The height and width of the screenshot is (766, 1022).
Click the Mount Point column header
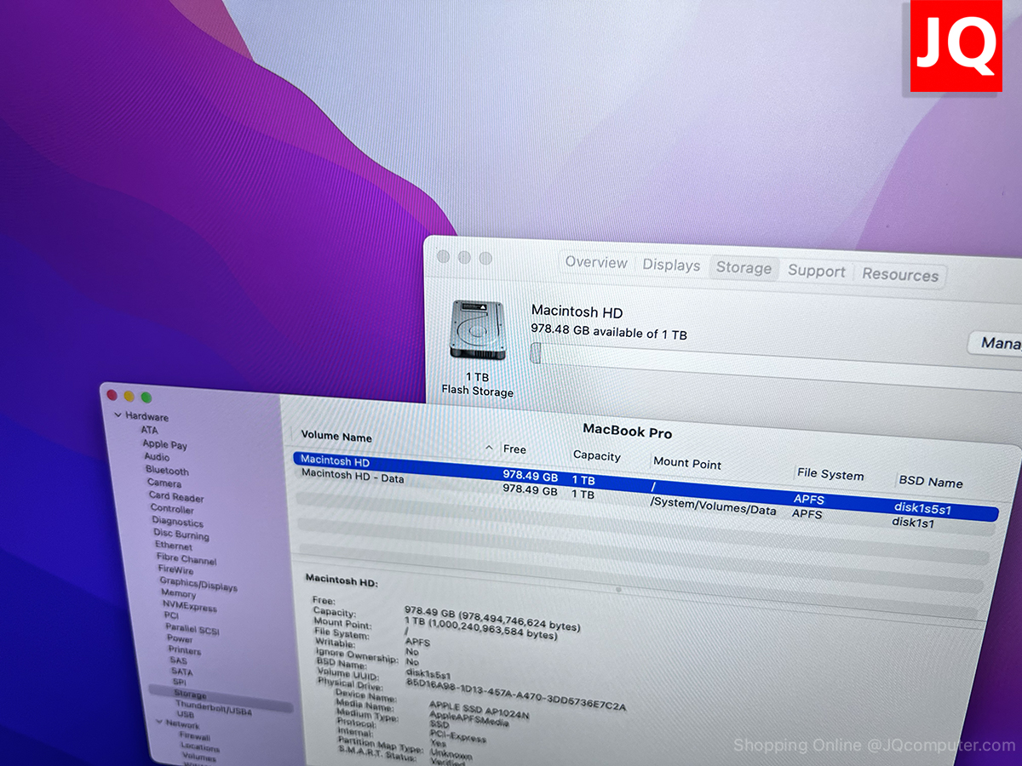(687, 464)
